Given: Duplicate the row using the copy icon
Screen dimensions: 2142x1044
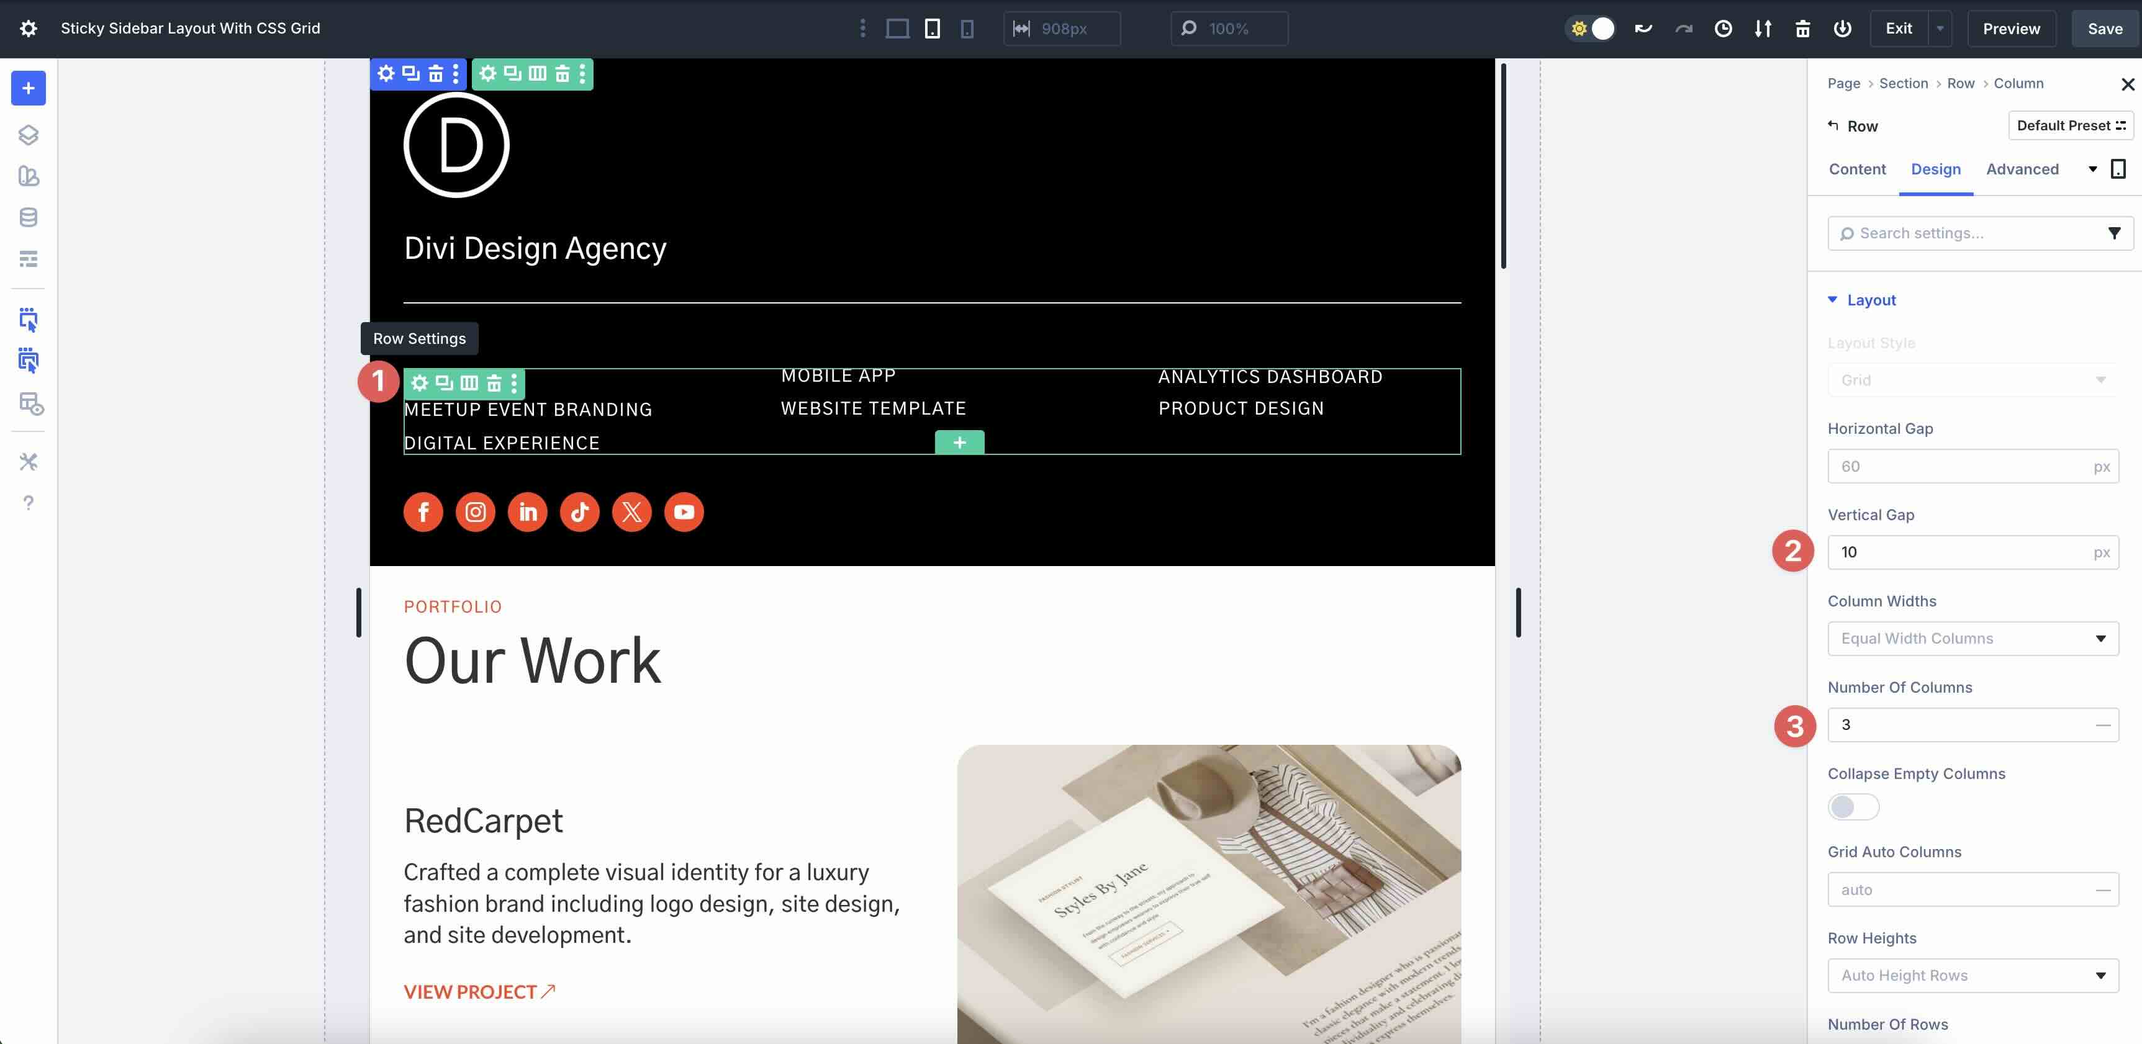Looking at the screenshot, I should point(445,383).
